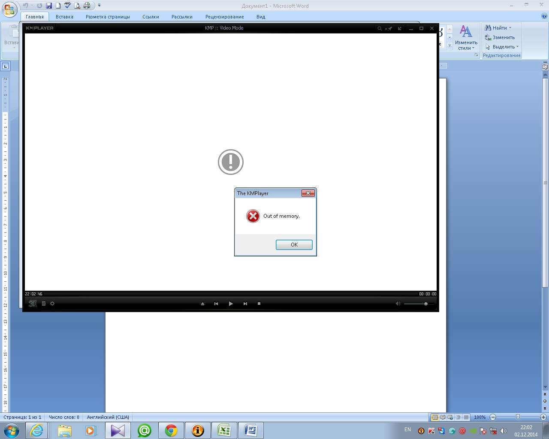Click Заменить in Word ribbon
This screenshot has height=439, width=549.
pos(500,37)
